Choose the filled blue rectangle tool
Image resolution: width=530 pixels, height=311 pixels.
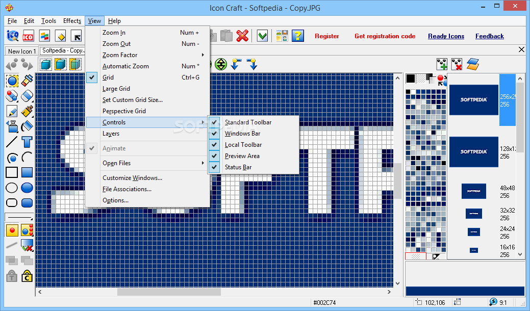coord(27,172)
